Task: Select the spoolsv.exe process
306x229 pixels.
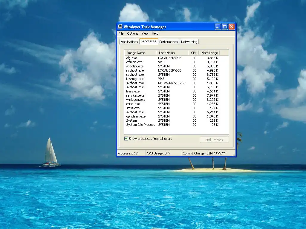Action: pyautogui.click(x=176, y=66)
